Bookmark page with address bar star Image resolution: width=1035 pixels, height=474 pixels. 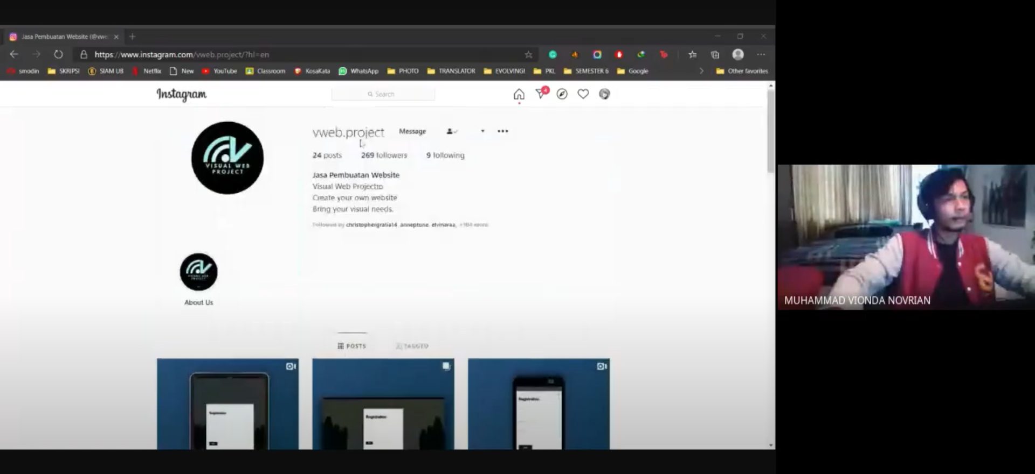[x=528, y=54]
